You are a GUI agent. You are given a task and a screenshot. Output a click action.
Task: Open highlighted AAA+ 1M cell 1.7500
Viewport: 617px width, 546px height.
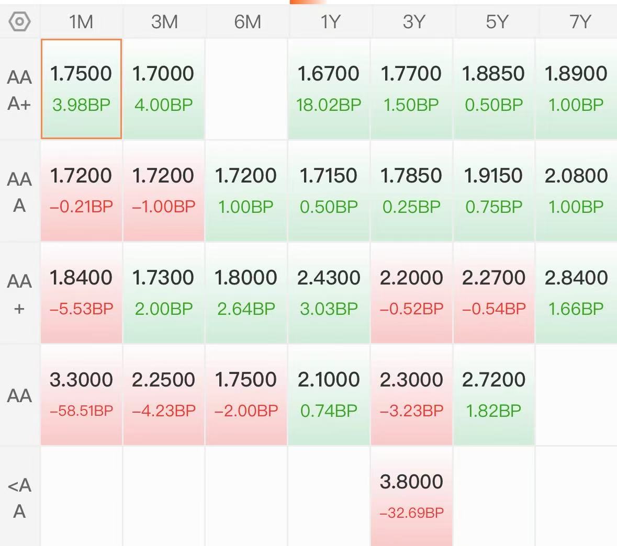tap(81, 89)
